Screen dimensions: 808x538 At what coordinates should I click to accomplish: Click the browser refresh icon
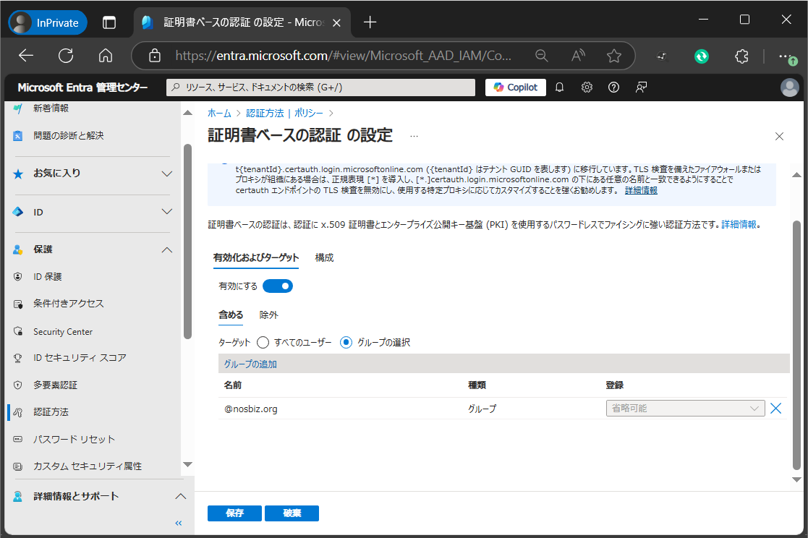66,56
